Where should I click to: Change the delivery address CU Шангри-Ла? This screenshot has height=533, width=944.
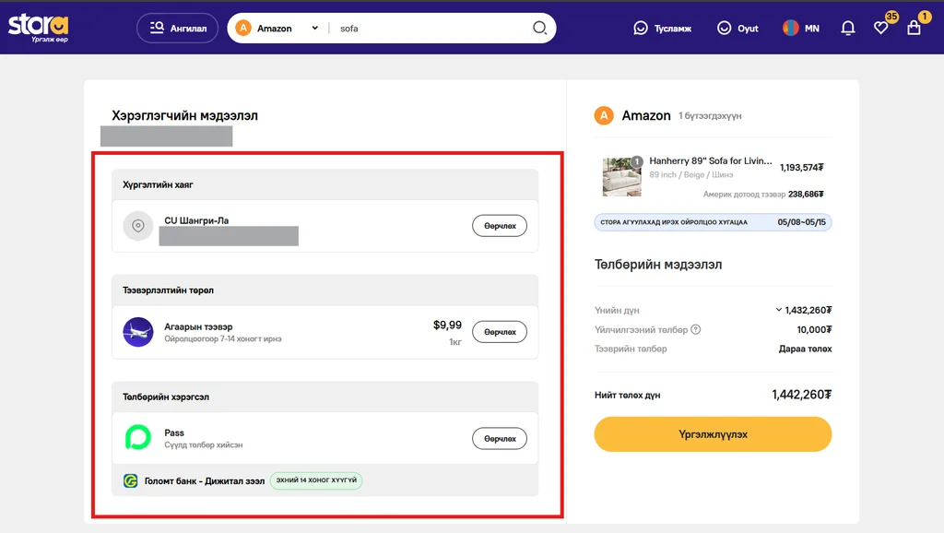(499, 226)
